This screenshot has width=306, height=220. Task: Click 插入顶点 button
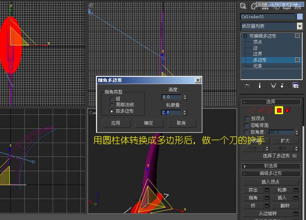pyautogui.click(x=271, y=182)
